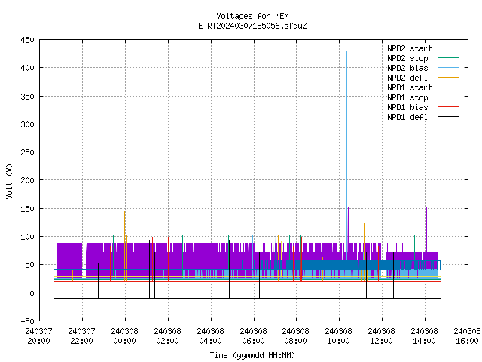Click the 240308 00:00 time tick label
This screenshot has width=482, height=362.
tap(124, 336)
